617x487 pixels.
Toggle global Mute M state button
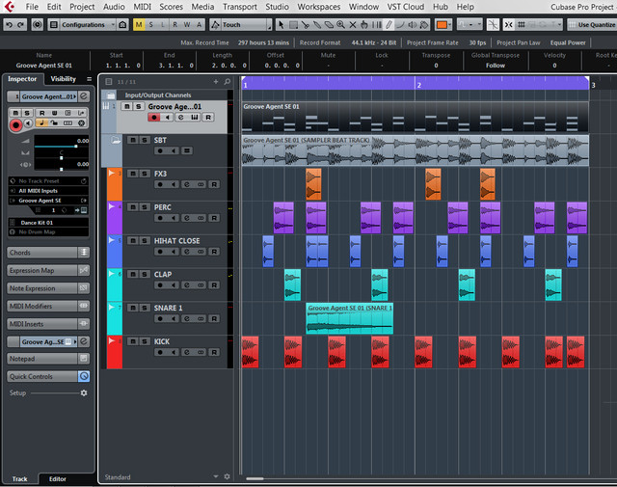pyautogui.click(x=139, y=25)
